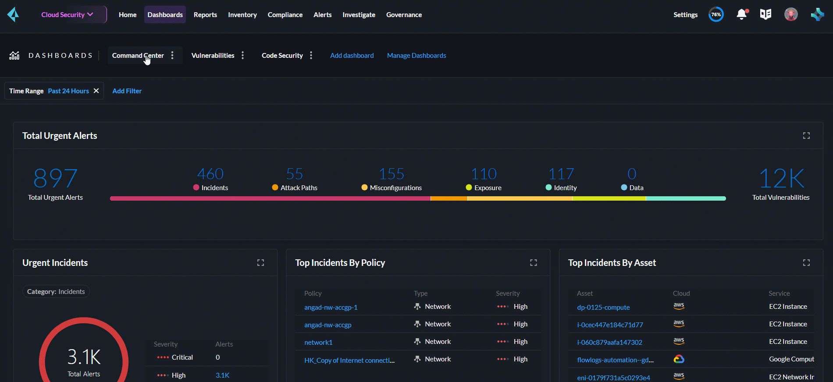
Task: Open Code Security kebab options menu
Action: click(x=311, y=55)
